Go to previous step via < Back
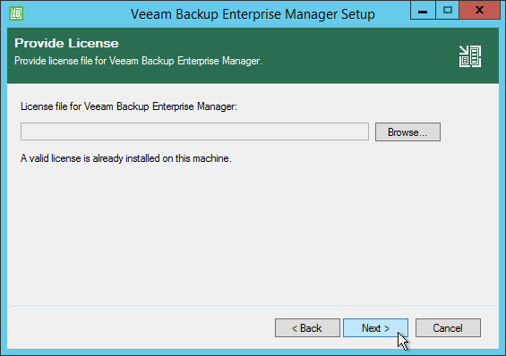This screenshot has height=356, width=506. tap(307, 328)
